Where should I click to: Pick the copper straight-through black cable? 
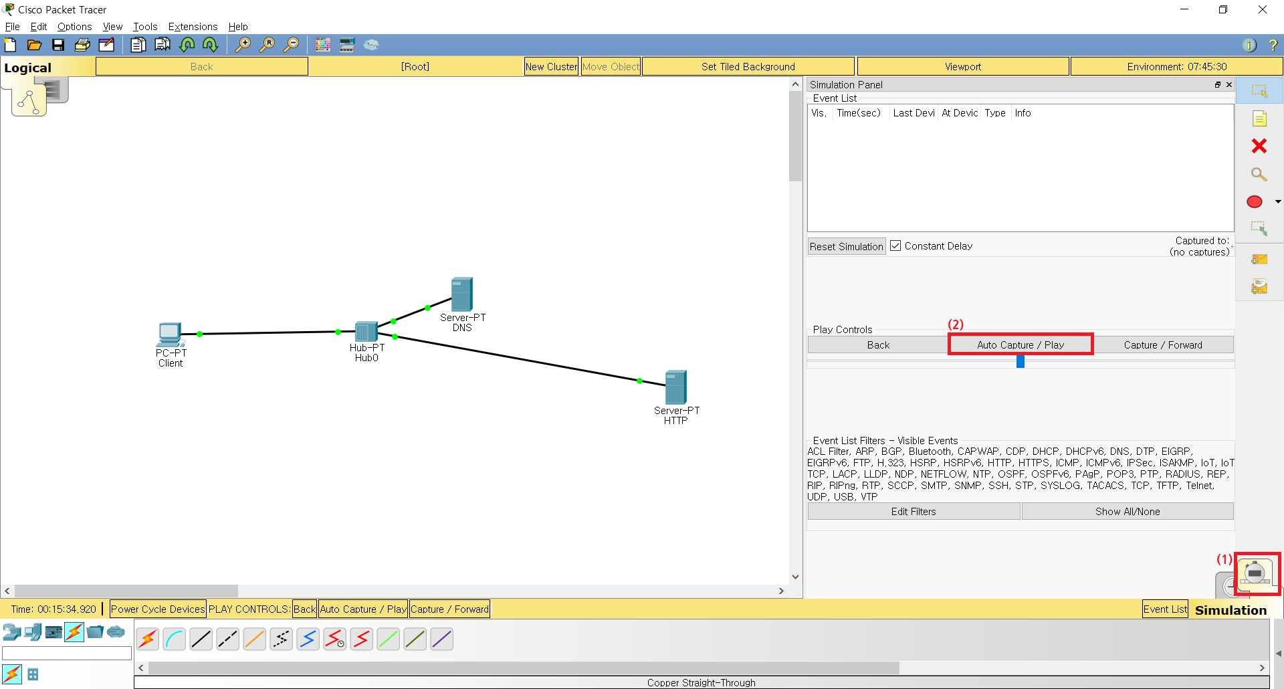click(x=201, y=639)
